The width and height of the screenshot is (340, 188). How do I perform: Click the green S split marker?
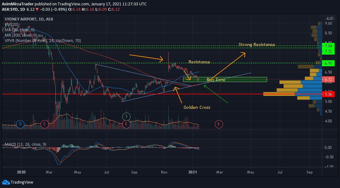click(126, 117)
